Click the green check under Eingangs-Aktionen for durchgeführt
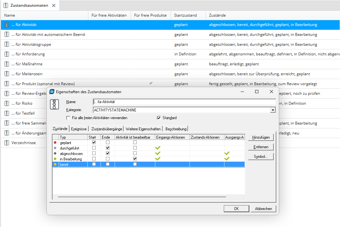Viewport: 340px width, 227px height. tap(158, 148)
